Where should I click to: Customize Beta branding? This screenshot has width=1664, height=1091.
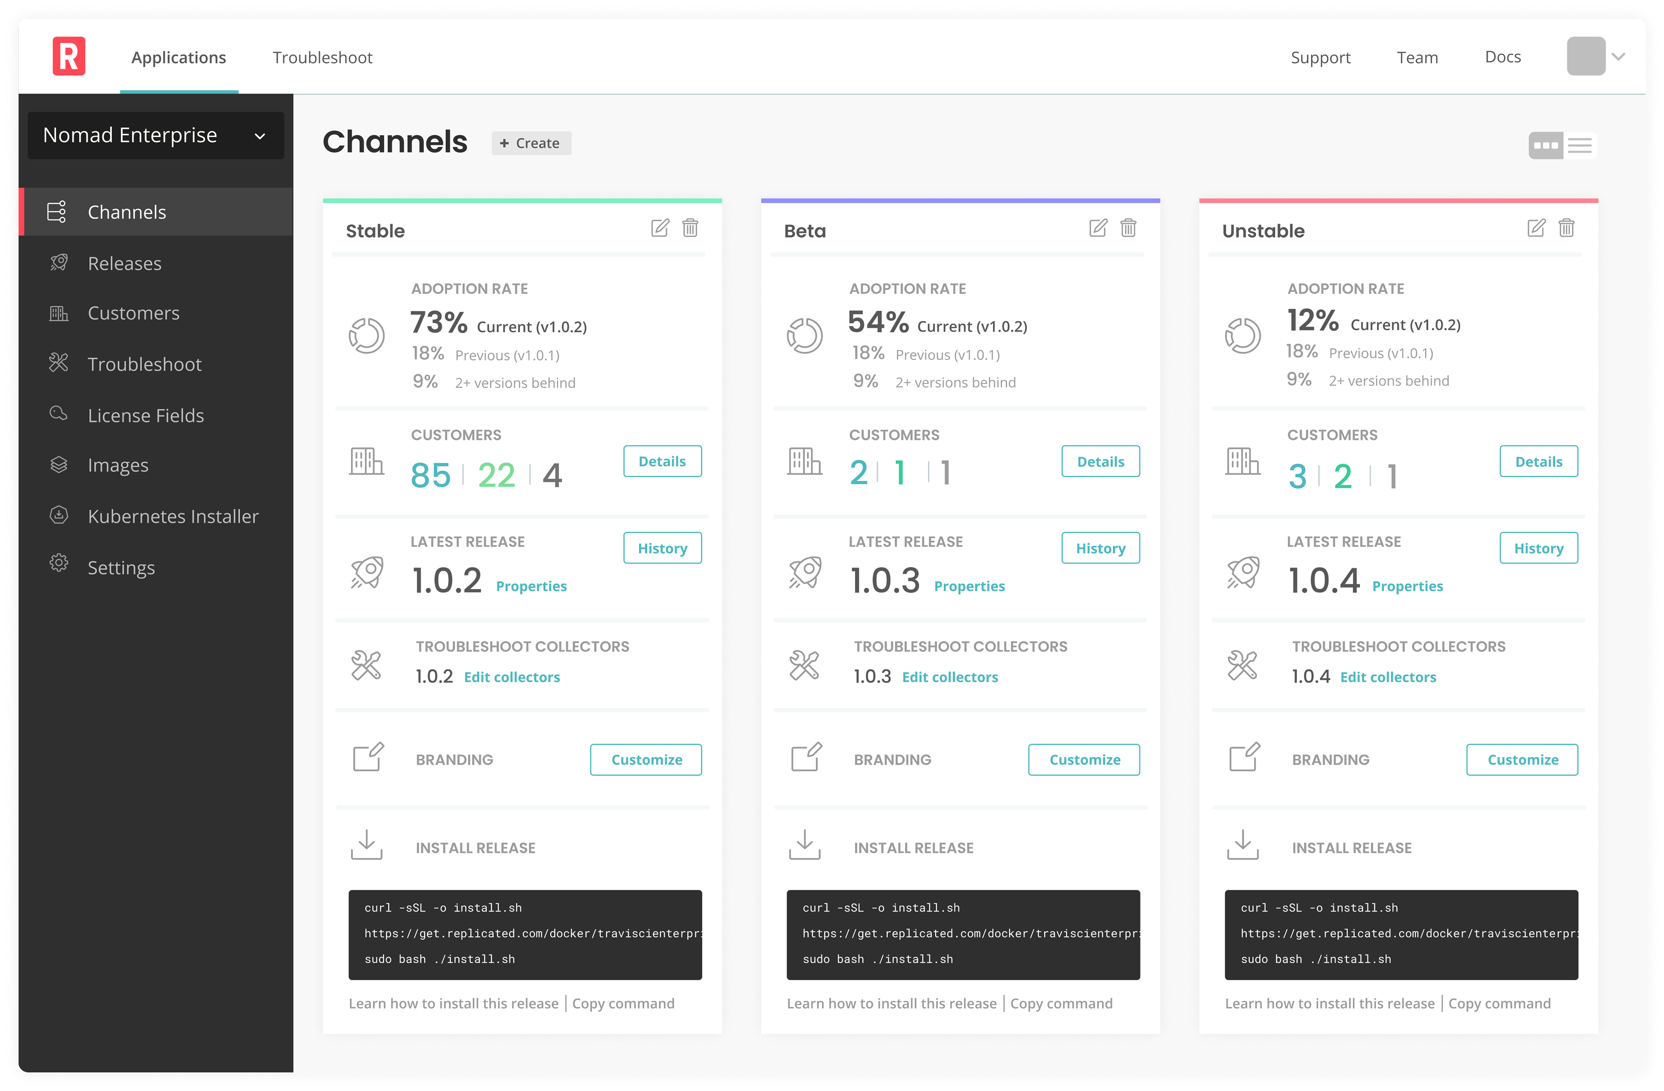(1084, 760)
